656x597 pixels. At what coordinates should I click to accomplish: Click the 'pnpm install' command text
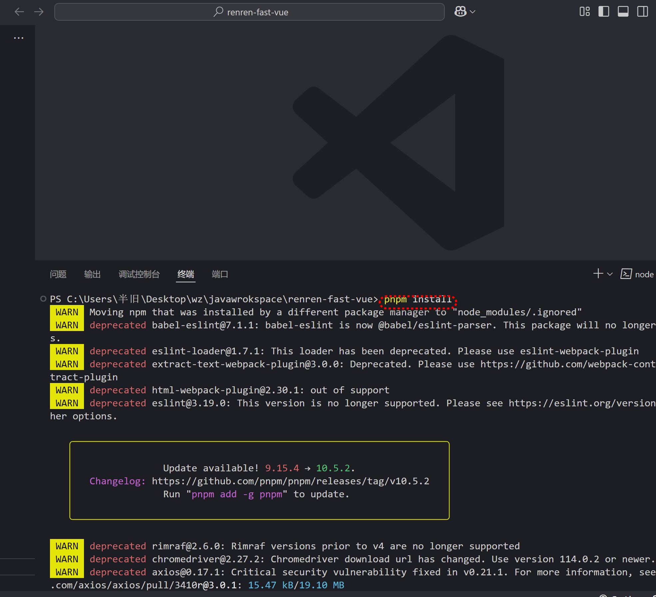coord(418,299)
